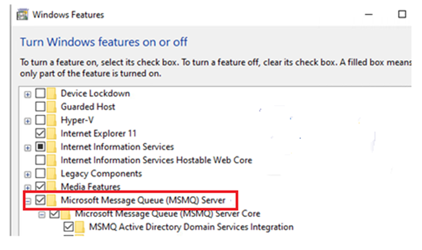This screenshot has width=422, height=250.
Task: Uncheck MSMQ Active Directory Domain Services Integration
Action: [x=69, y=226]
